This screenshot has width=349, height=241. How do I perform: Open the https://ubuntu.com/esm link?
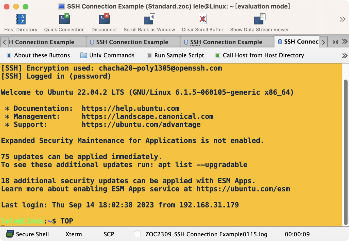tap(243, 189)
